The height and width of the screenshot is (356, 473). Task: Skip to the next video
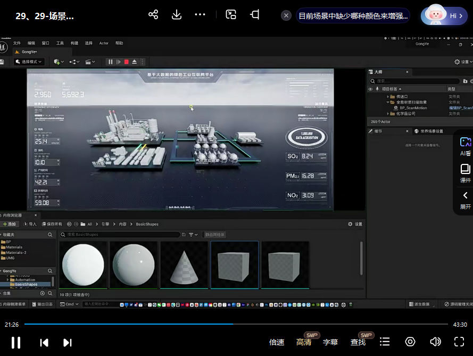(x=68, y=342)
